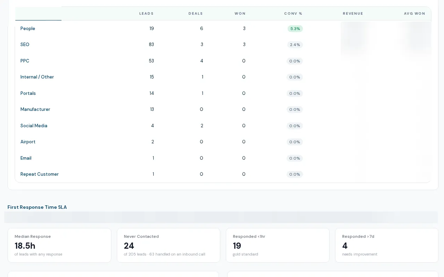Click "of leads with any response" caption
The height and width of the screenshot is (277, 444).
coord(39,254)
